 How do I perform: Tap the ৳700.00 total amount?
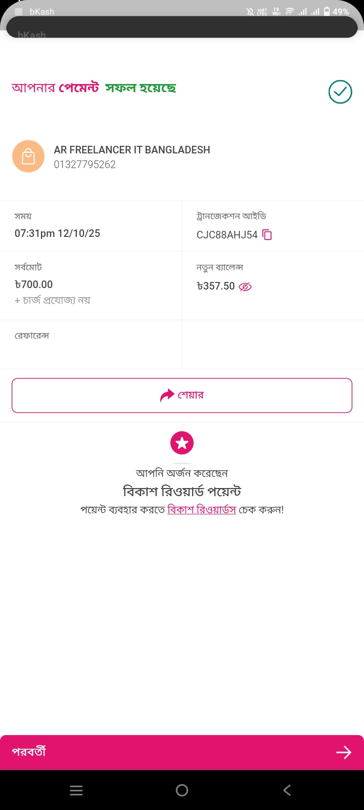(x=34, y=285)
